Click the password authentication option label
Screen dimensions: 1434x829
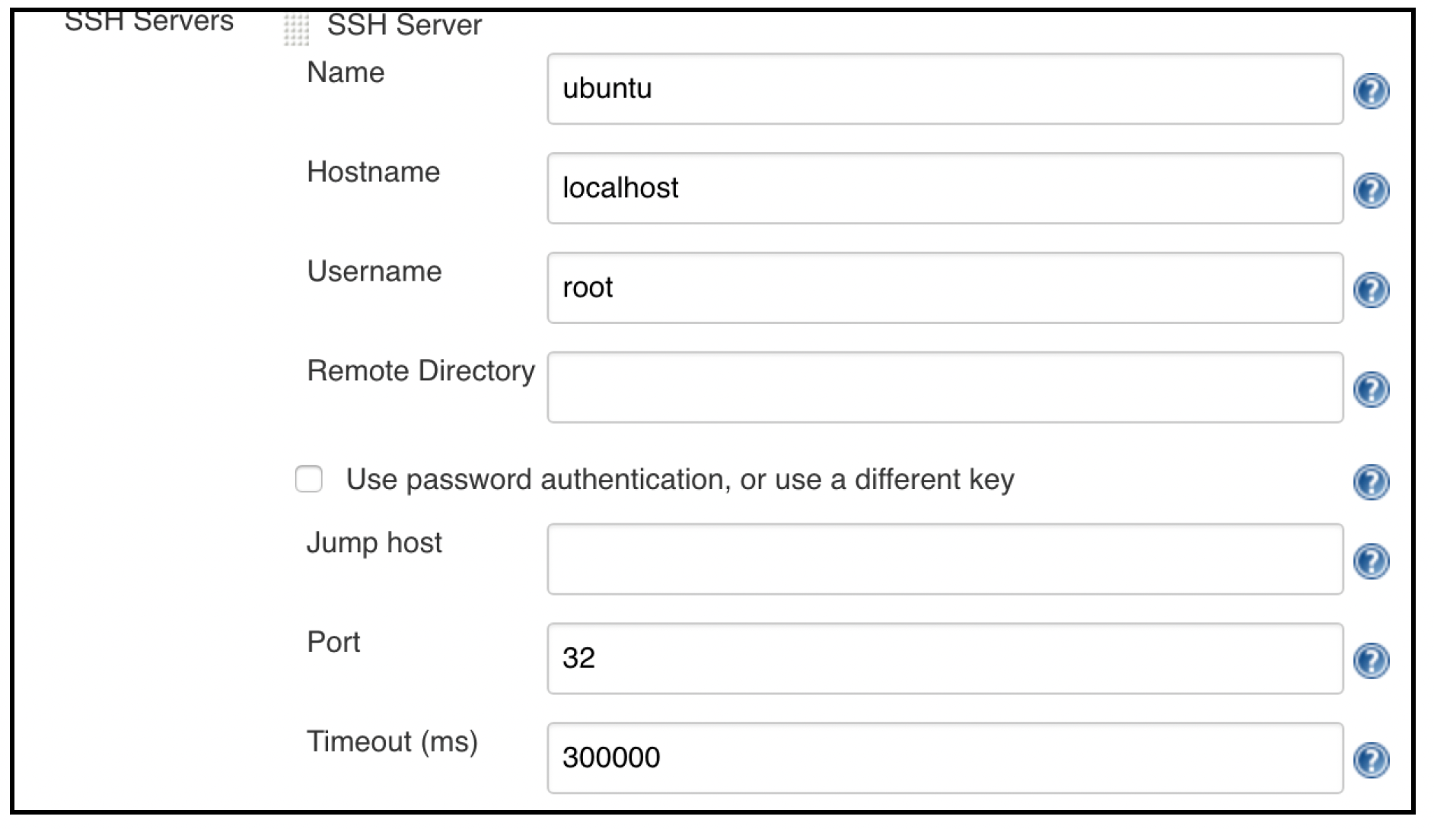[680, 480]
